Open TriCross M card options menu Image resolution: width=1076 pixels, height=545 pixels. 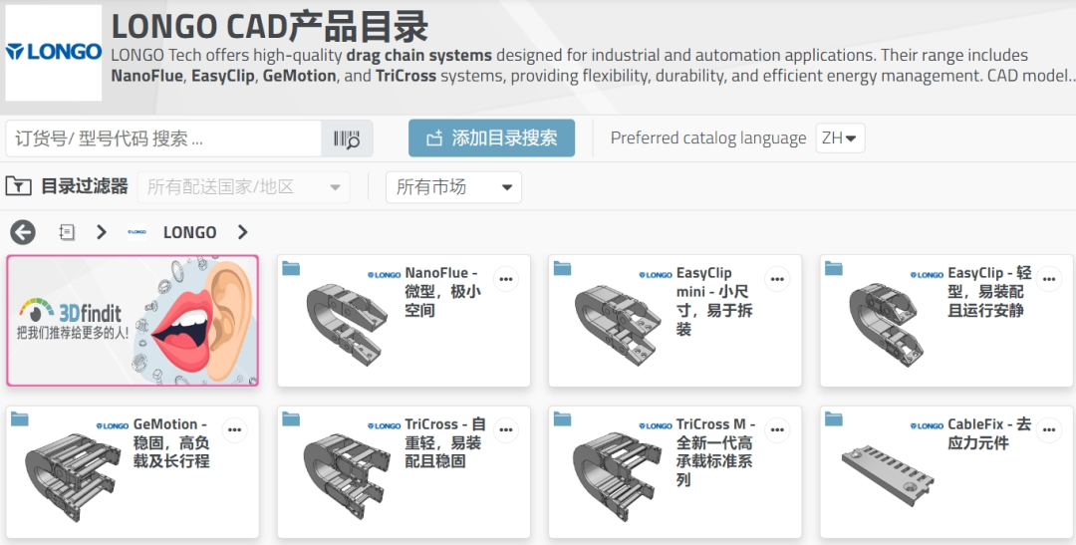pyautogui.click(x=777, y=430)
